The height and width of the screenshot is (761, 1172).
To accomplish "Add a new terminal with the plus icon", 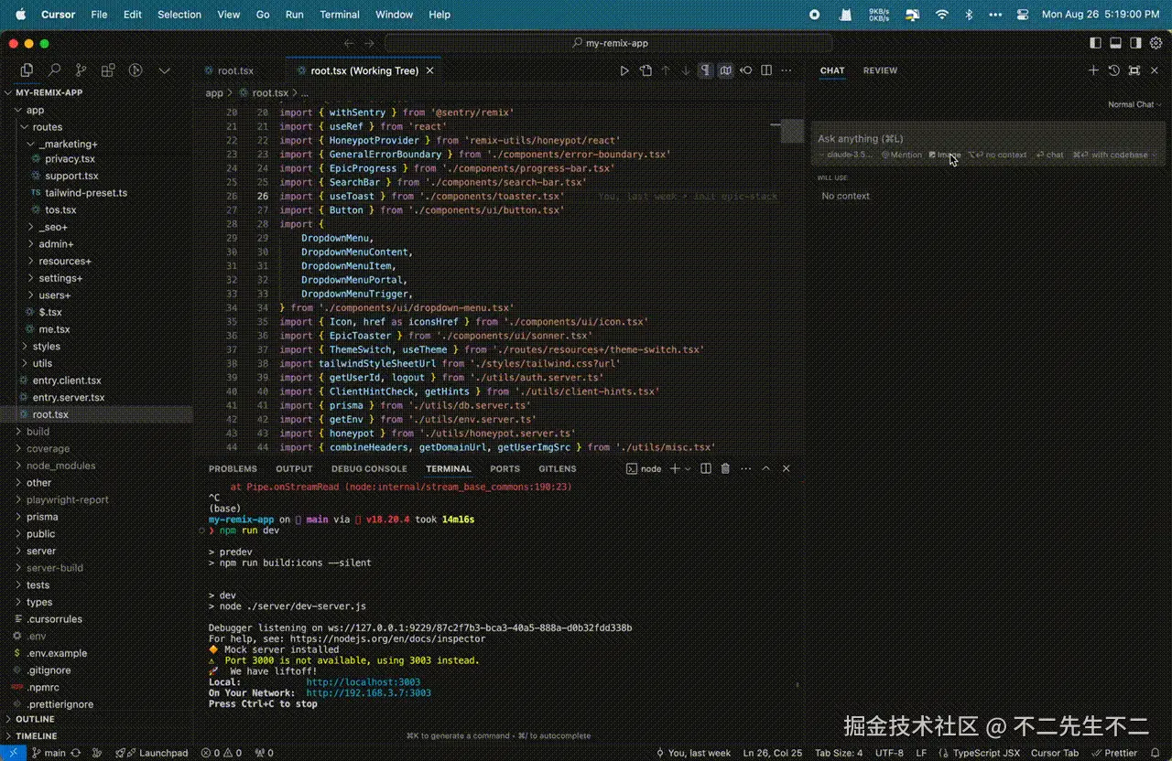I will coord(675,468).
